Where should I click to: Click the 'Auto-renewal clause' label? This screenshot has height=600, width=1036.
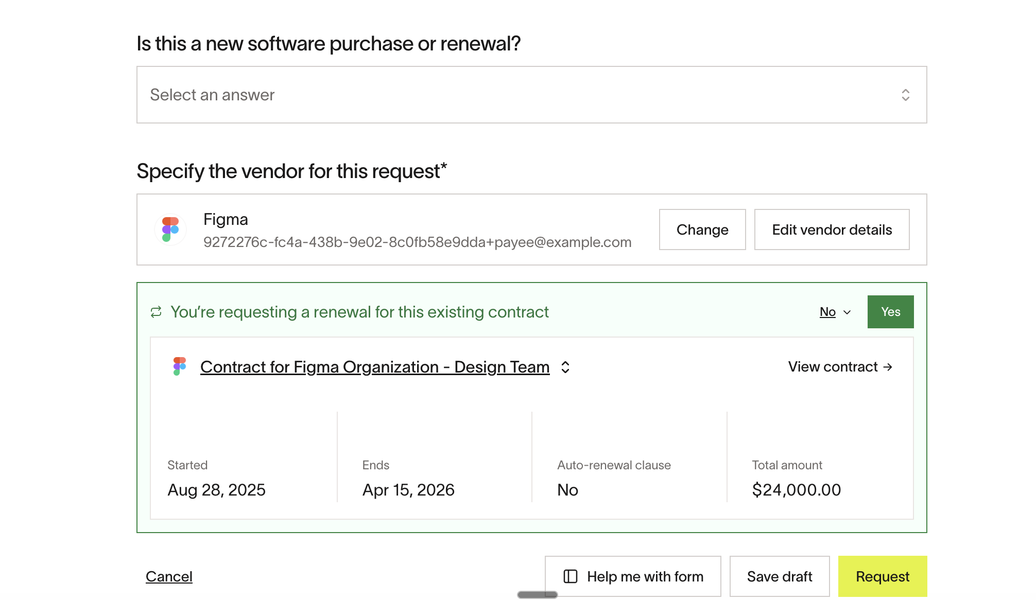(614, 465)
